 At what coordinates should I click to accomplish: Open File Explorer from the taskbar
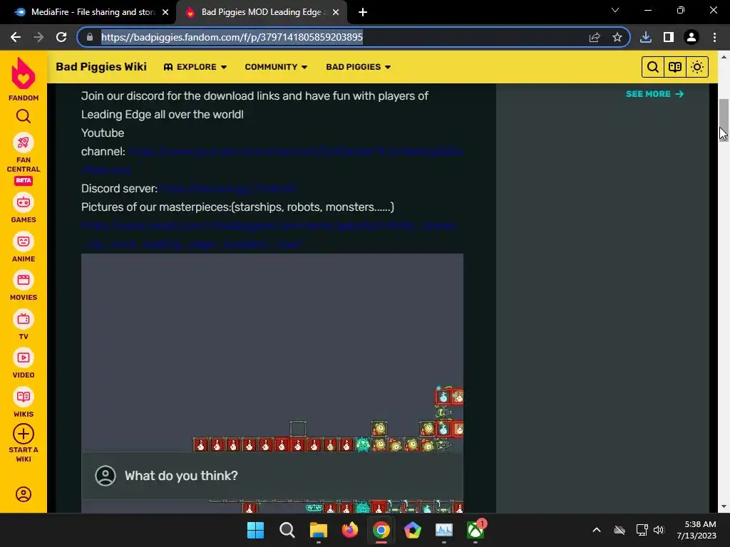click(x=319, y=530)
